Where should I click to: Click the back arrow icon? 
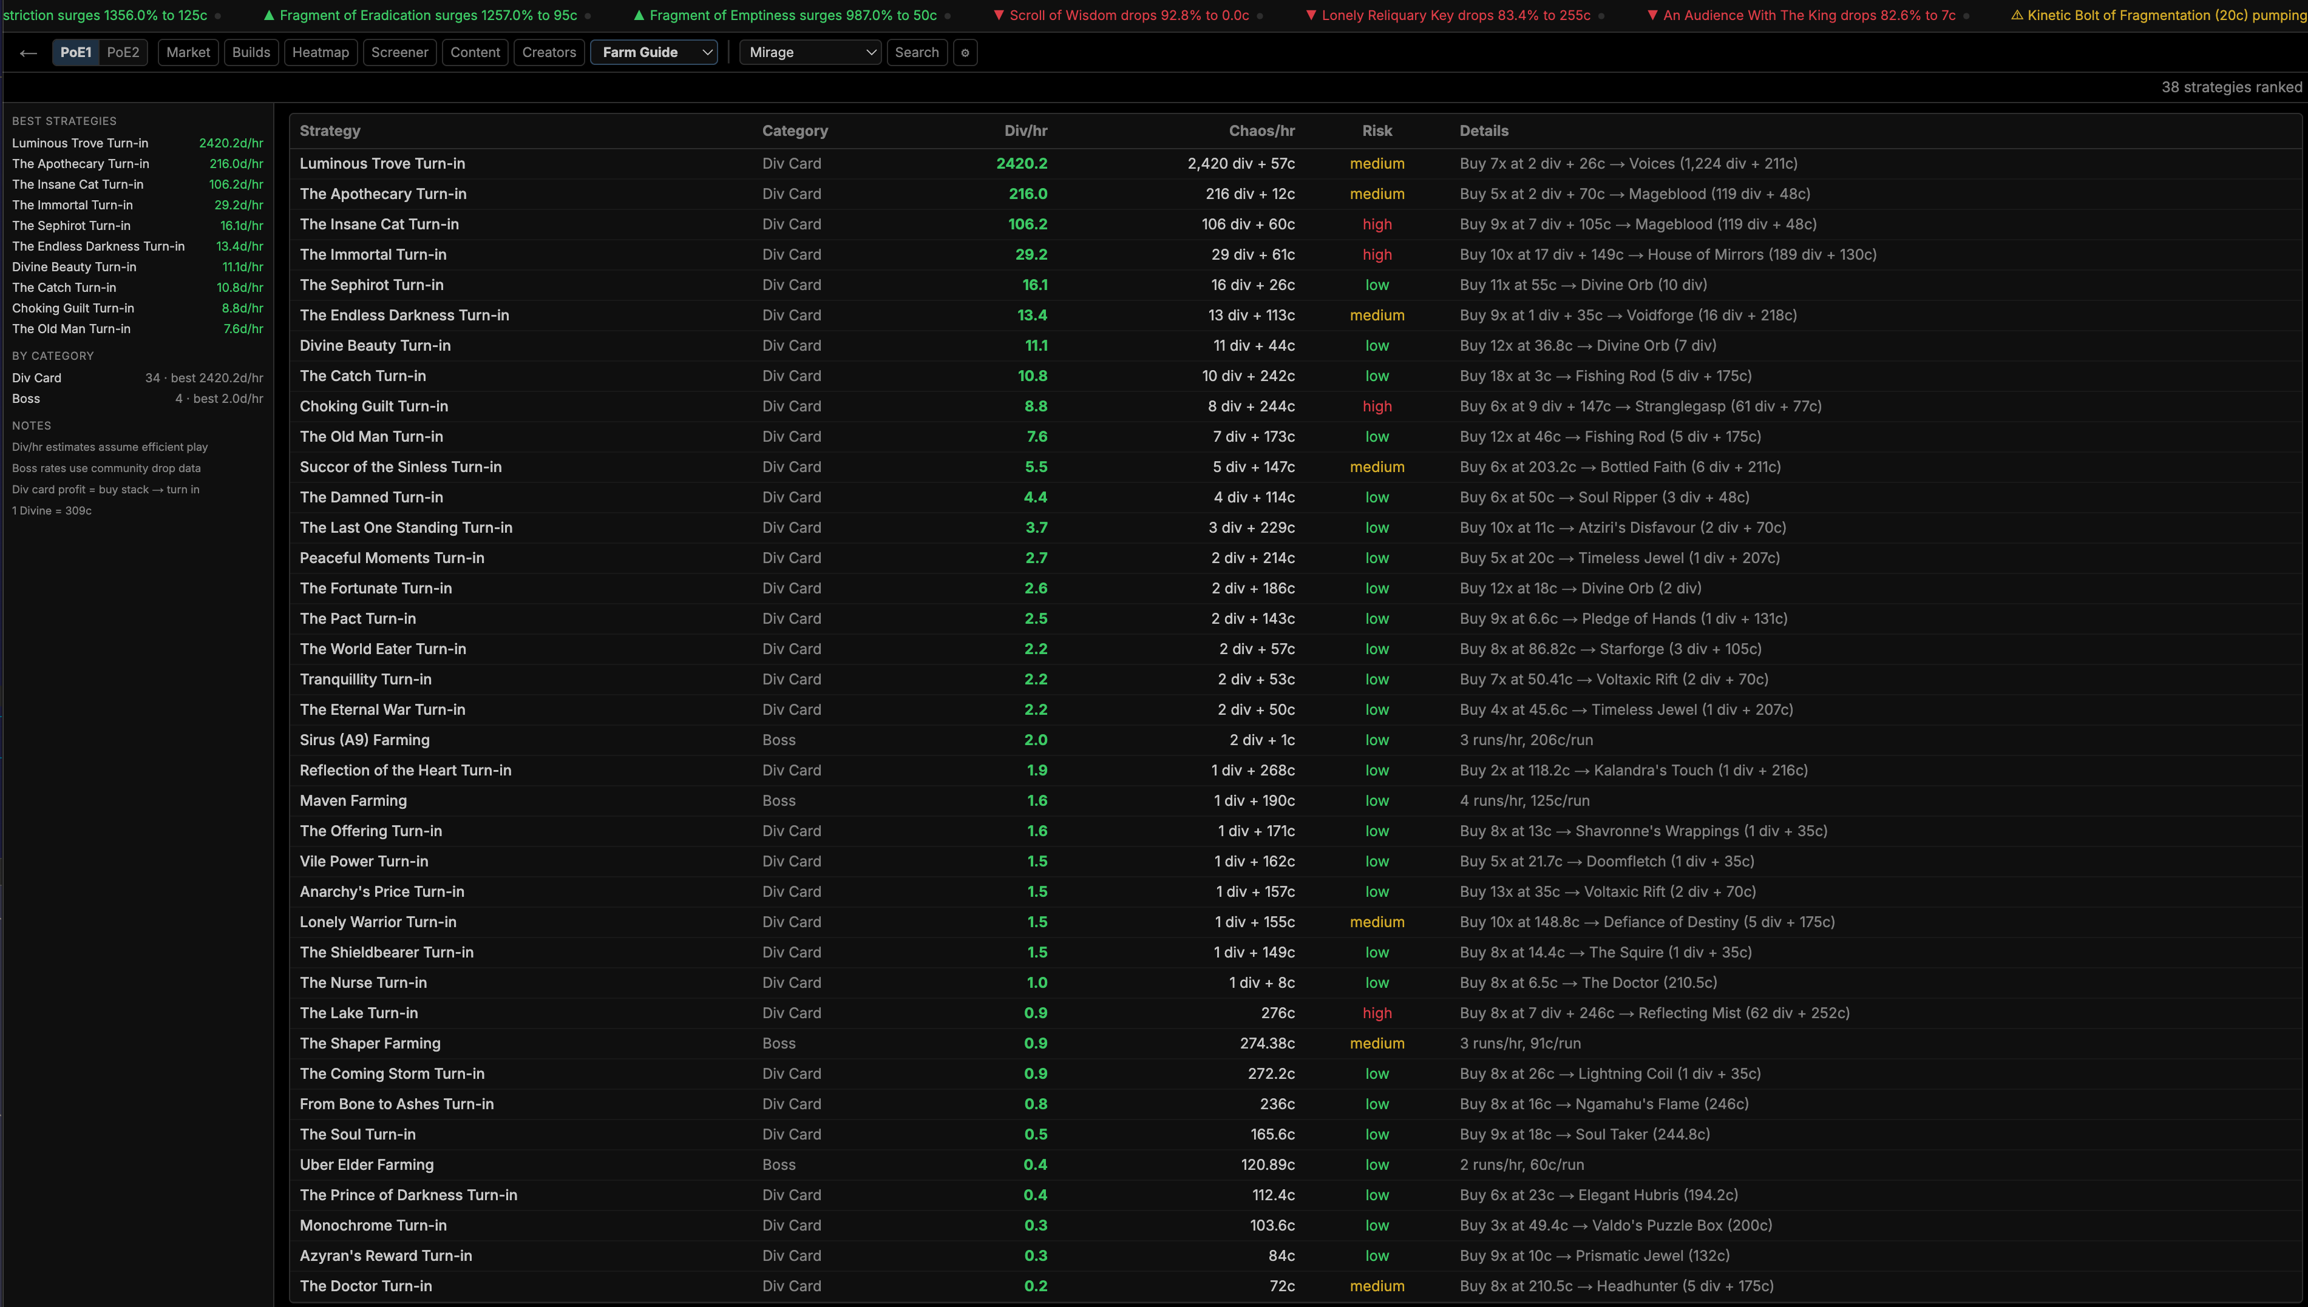tap(28, 53)
